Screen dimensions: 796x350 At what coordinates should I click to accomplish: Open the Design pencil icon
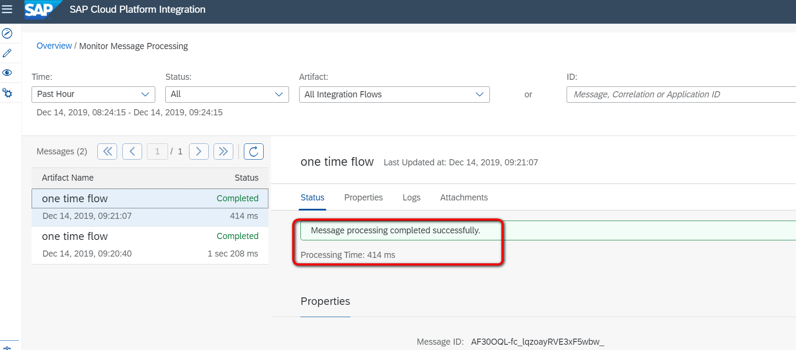(7, 53)
